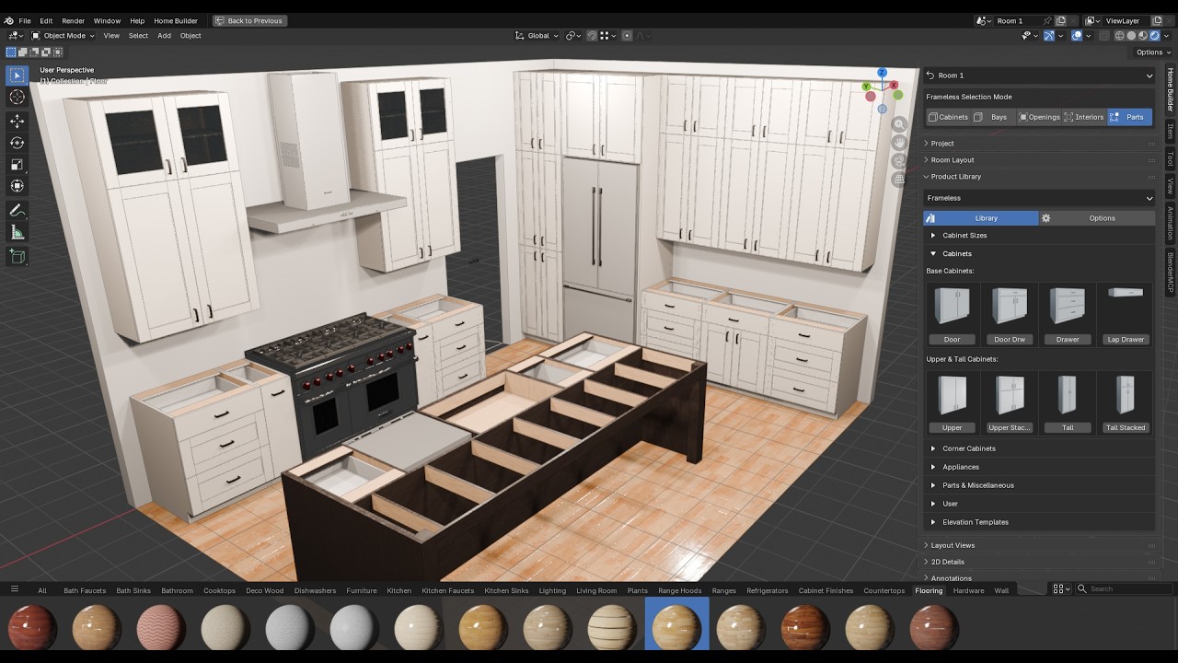The image size is (1178, 663).
Task: Set selection mode to Interiors
Action: (x=1083, y=117)
